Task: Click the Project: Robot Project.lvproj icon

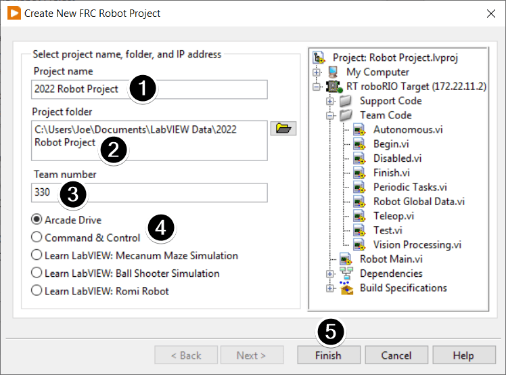Action: 319,58
